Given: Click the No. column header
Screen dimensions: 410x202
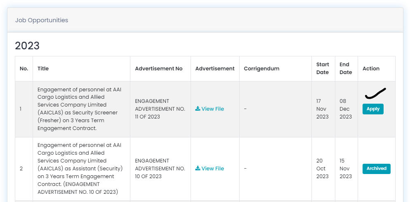Looking at the screenshot, I should click(x=24, y=69).
